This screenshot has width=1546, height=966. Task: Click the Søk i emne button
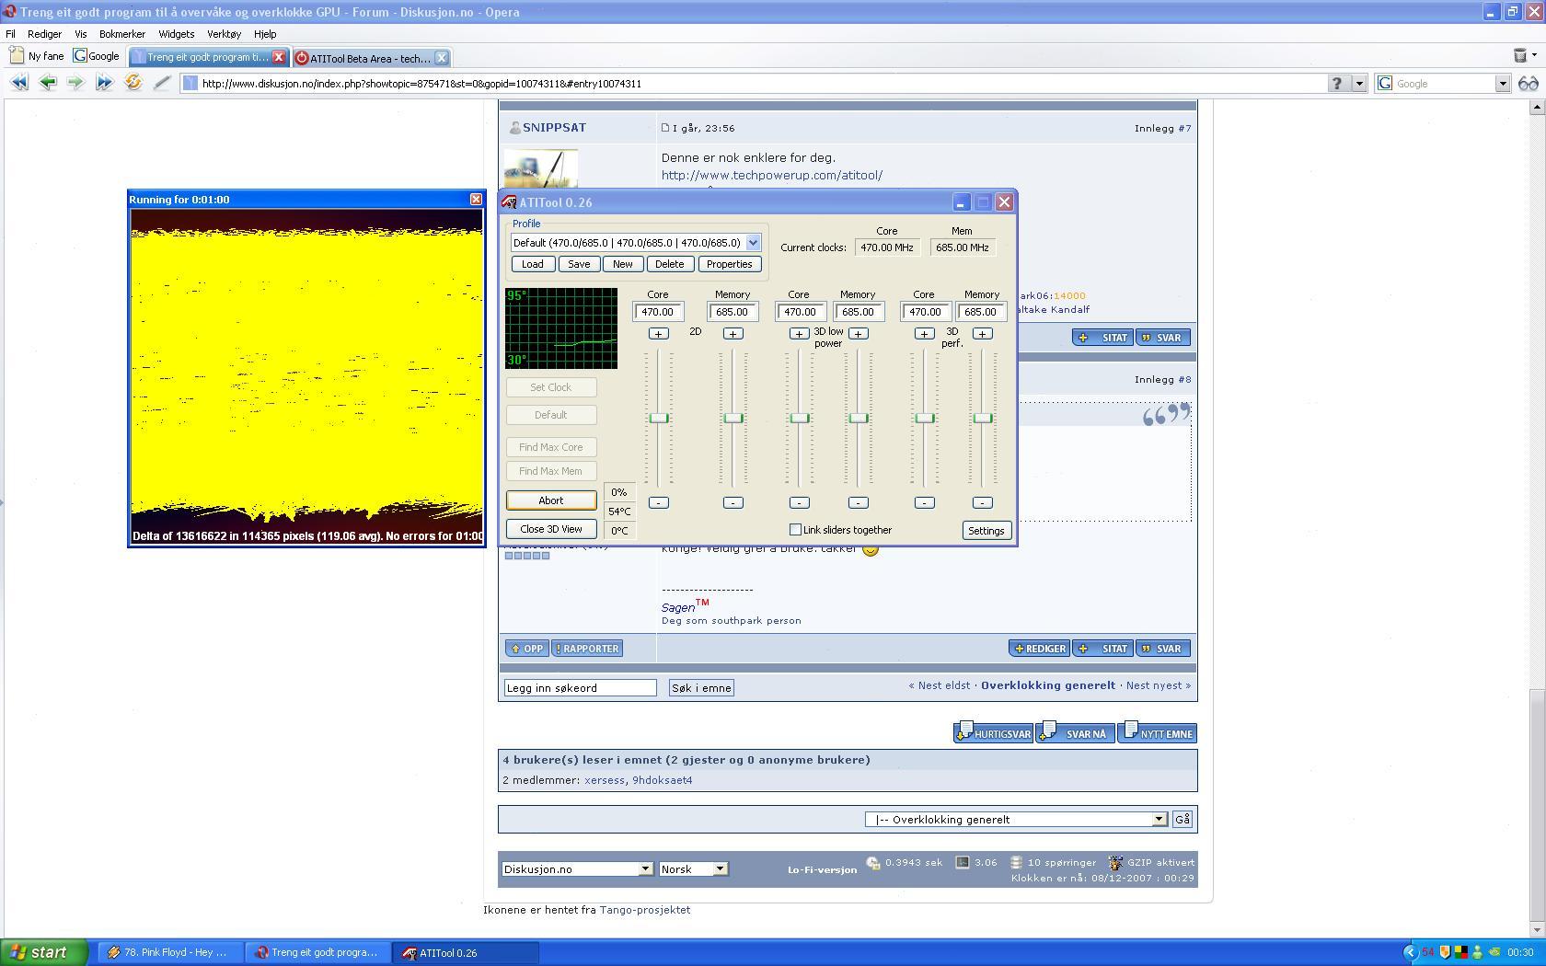tap(701, 688)
